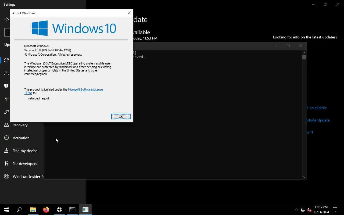Switch to Settings gear on taskbar
This screenshot has height=215, width=344.
point(59,210)
